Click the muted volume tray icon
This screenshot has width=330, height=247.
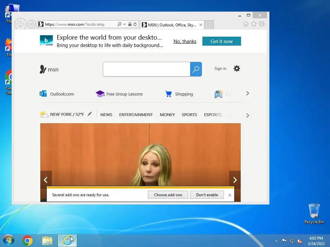coord(300,241)
